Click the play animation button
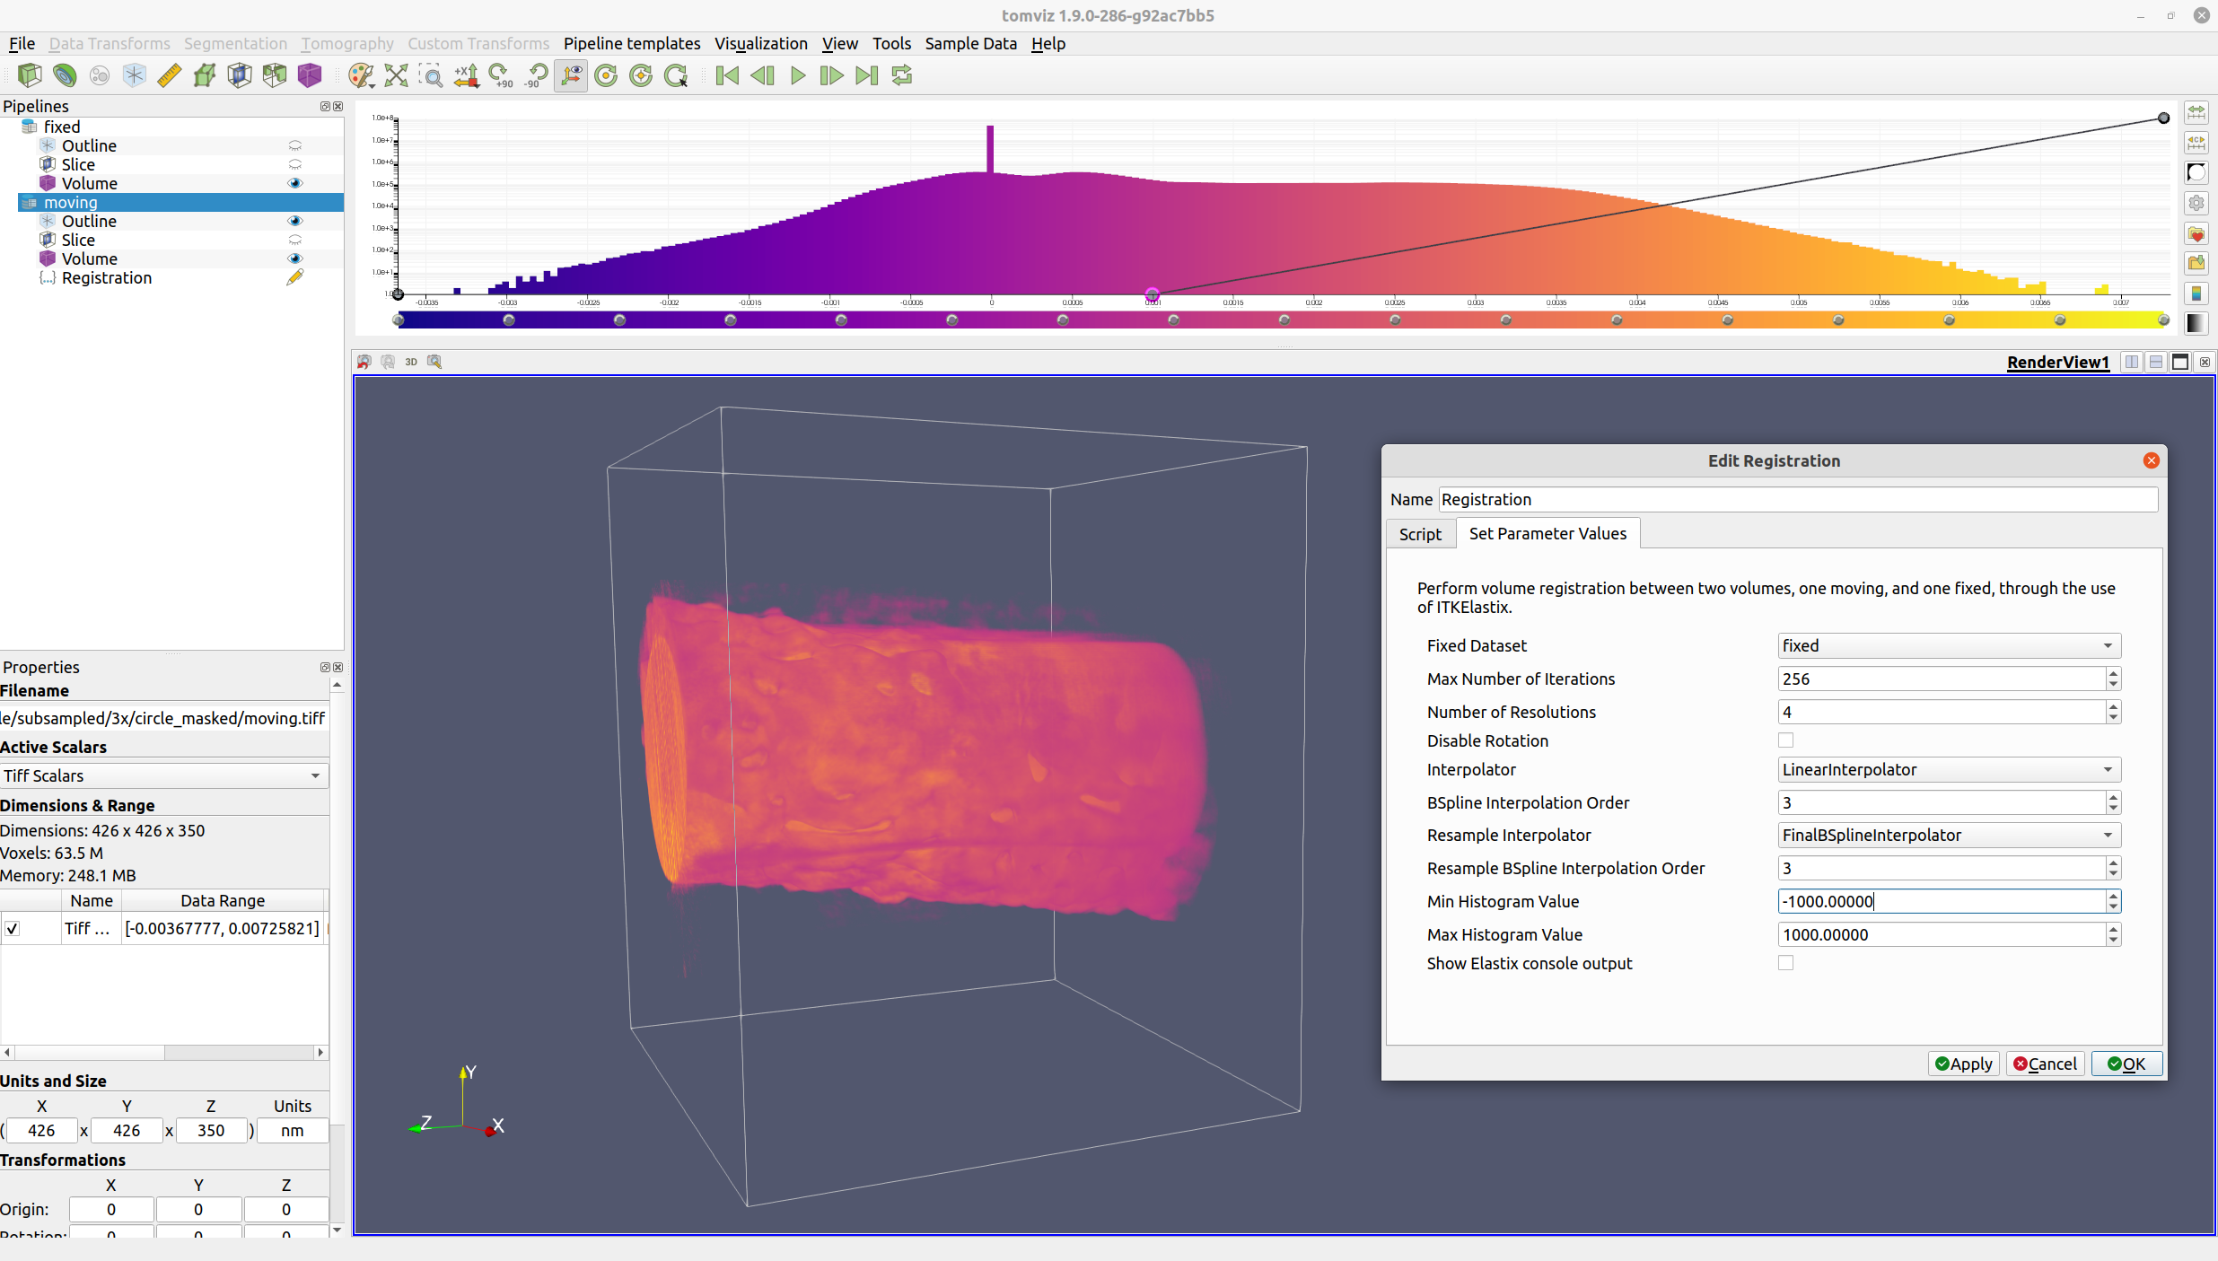This screenshot has width=2218, height=1261. pyautogui.click(x=797, y=75)
